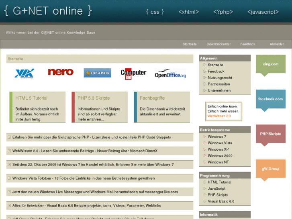Click the arrow icon beside Windows Vista
The width and height of the screenshot is (292, 219).
point(205,143)
